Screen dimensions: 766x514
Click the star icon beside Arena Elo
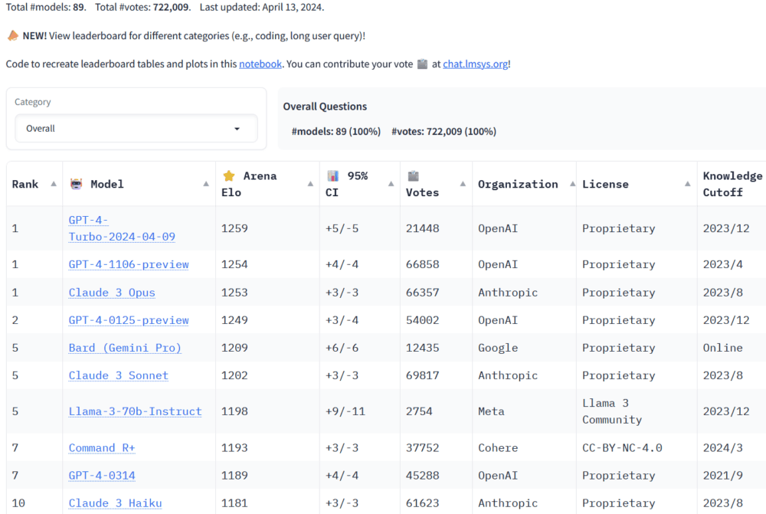click(228, 176)
